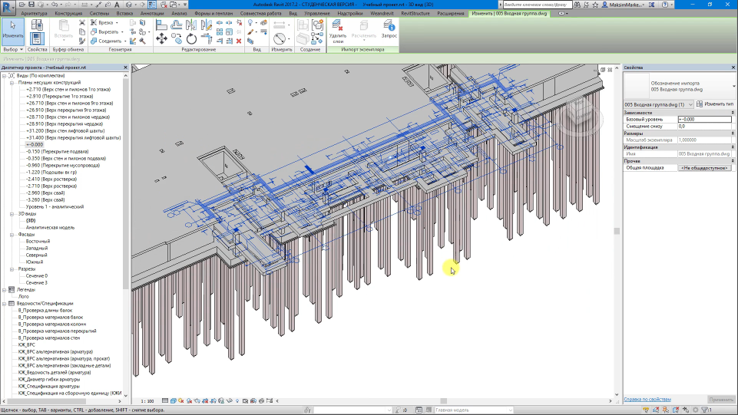Open the Врезка dropdown in Геометрия panel
Viewport: 738px width, 415px height.
coord(115,23)
